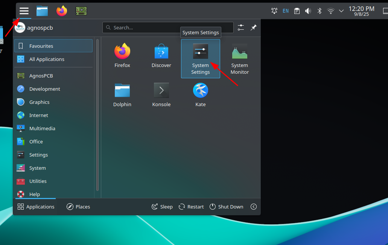The width and height of the screenshot is (388, 245).
Task: Open the launcher configure settings icon
Action: pos(241,27)
